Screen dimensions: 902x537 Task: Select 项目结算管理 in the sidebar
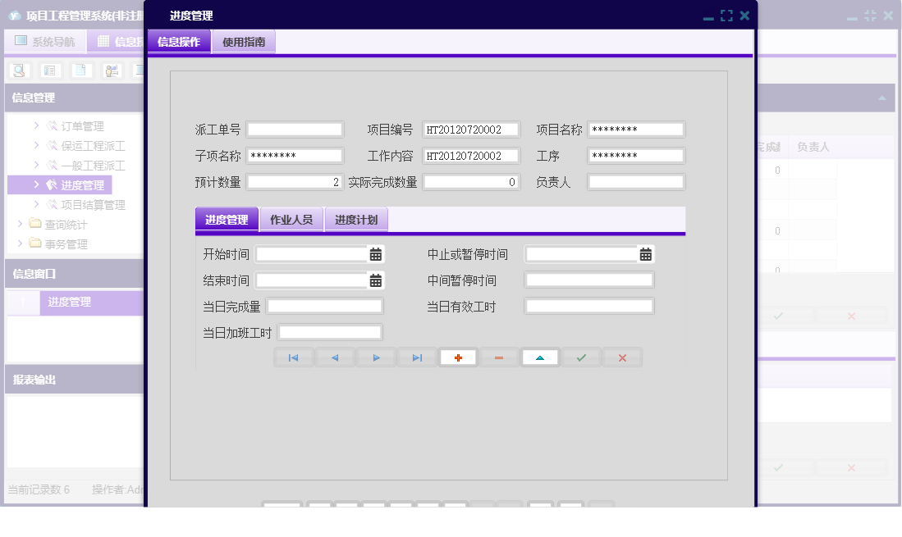[x=92, y=204]
